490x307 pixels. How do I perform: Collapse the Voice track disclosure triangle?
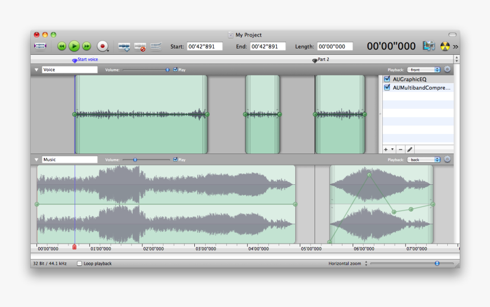point(36,70)
